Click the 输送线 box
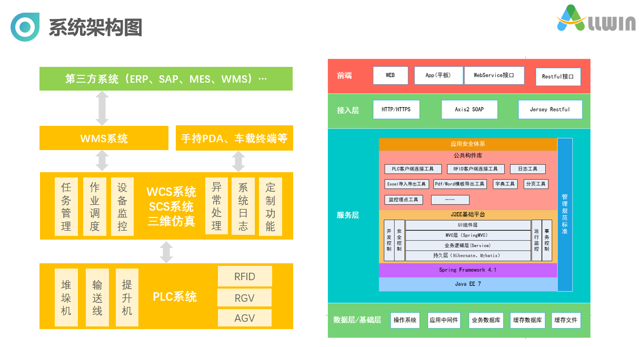Screen dimensions: 639x347 (x=97, y=298)
